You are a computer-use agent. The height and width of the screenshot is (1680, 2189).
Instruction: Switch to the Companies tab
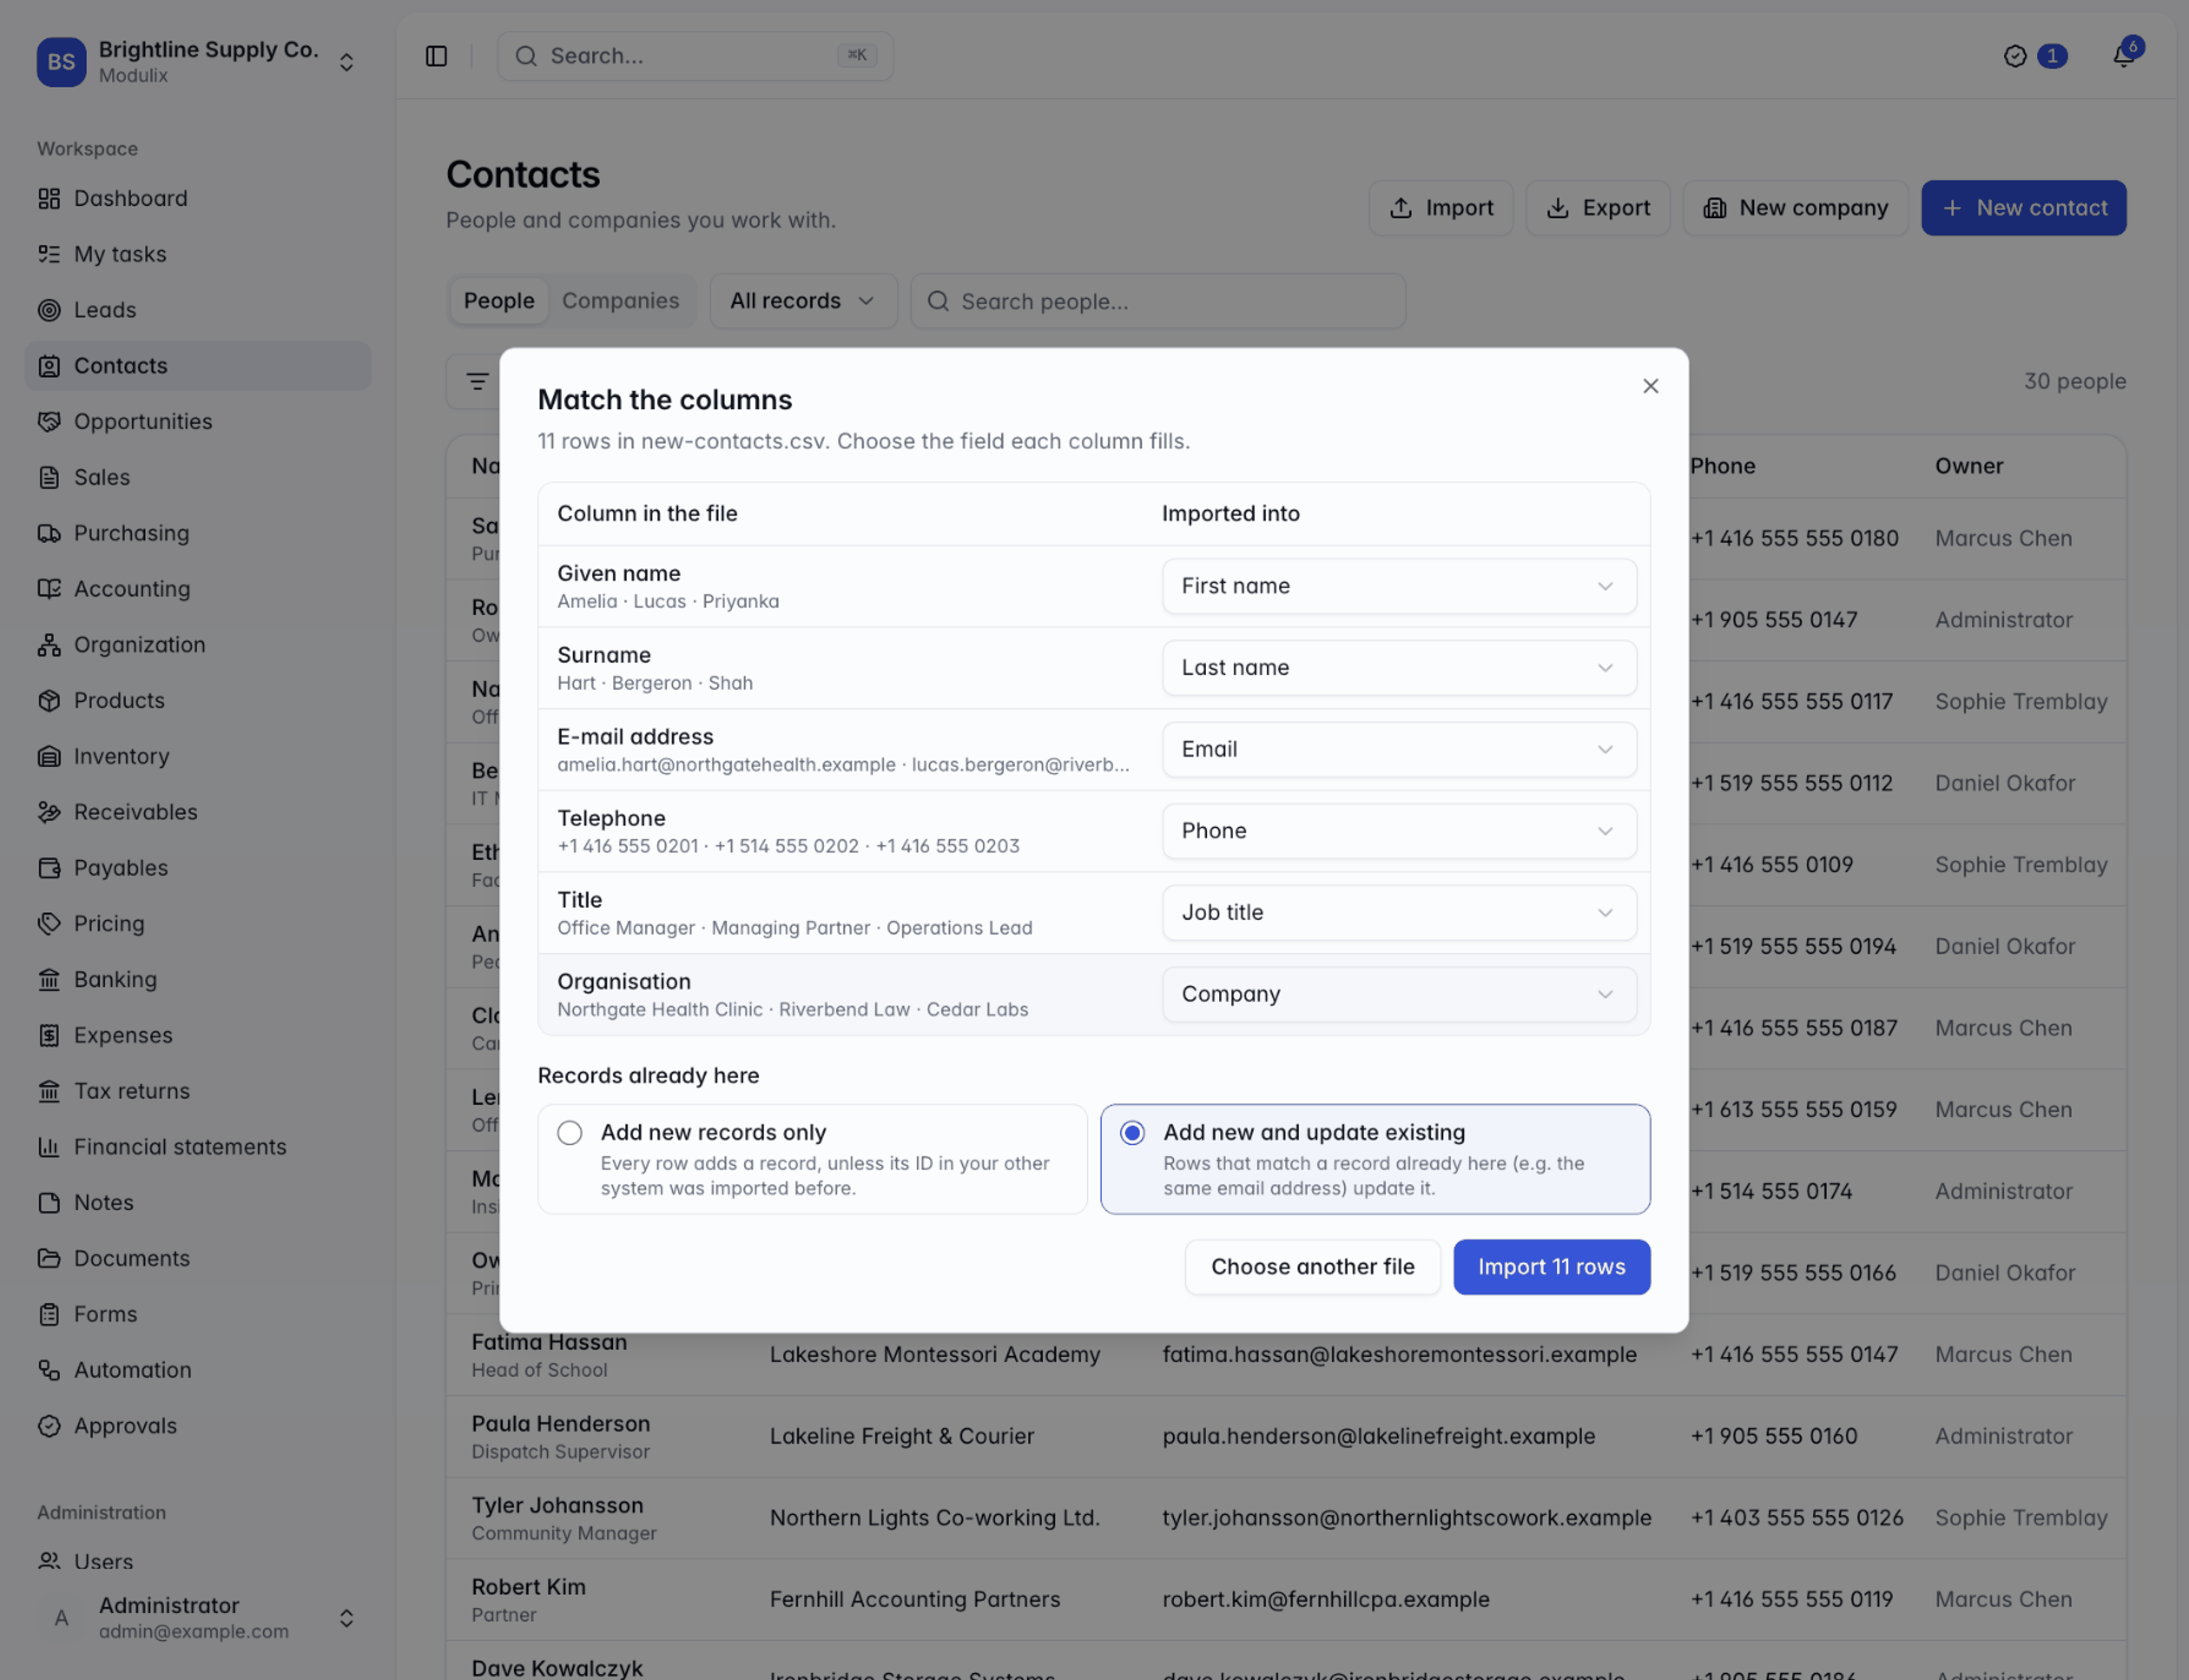[x=620, y=301]
